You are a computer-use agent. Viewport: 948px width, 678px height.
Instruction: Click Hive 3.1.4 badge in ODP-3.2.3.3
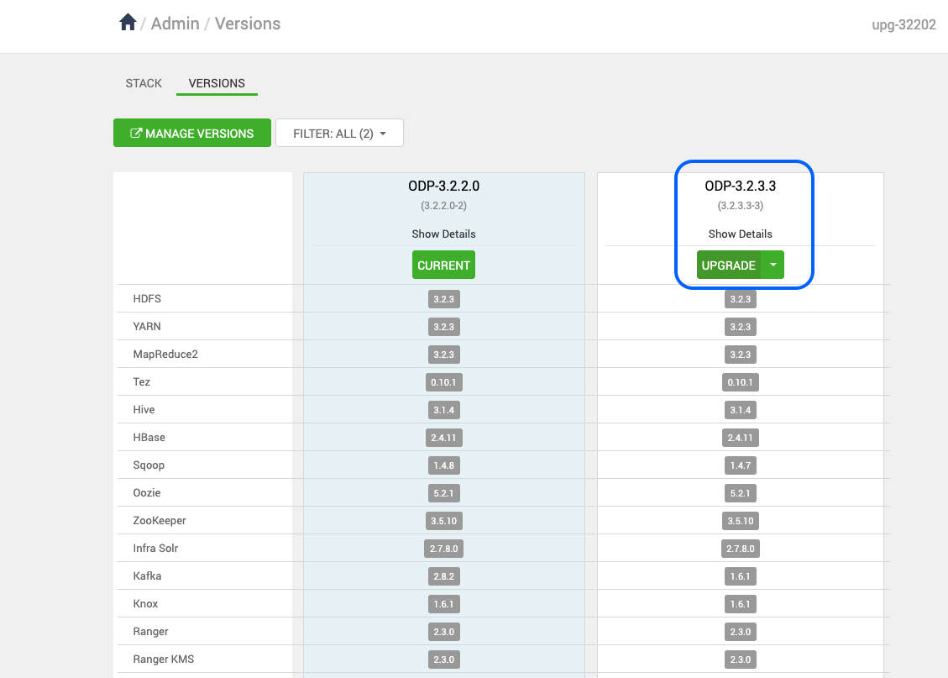pyautogui.click(x=740, y=410)
